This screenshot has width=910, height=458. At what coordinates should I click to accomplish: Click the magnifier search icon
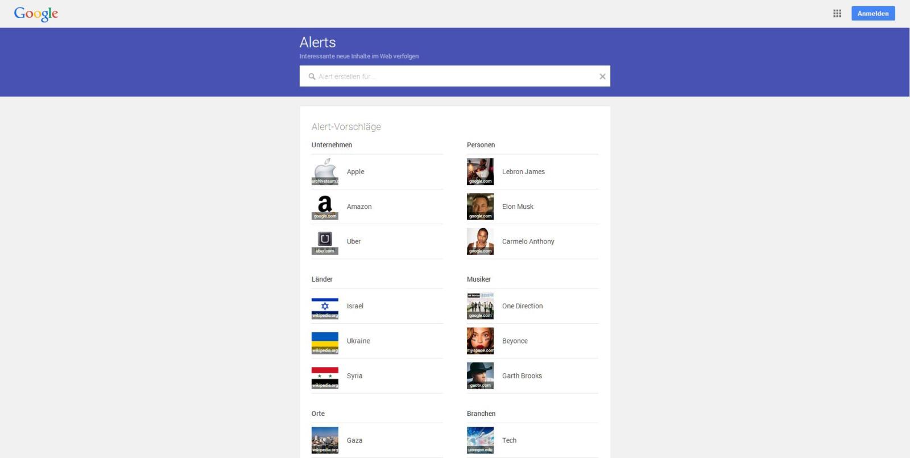pyautogui.click(x=312, y=76)
